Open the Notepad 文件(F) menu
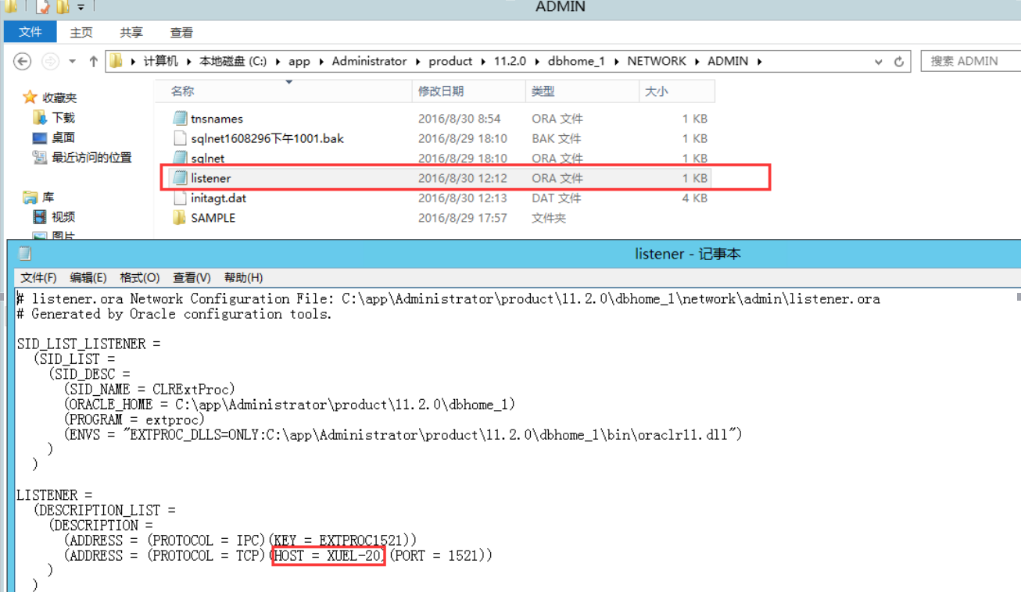The height and width of the screenshot is (592, 1021). [38, 277]
